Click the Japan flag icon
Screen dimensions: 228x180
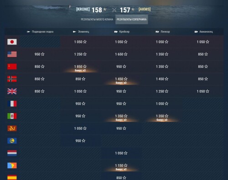pyautogui.click(x=12, y=42)
